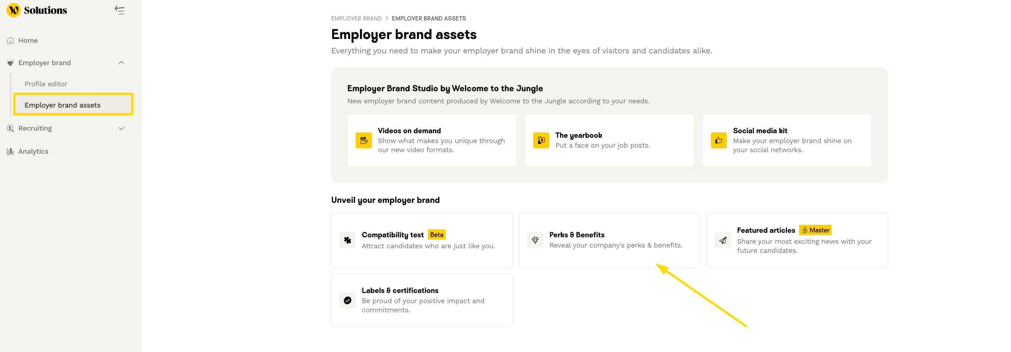Viewport: 1011px width, 352px height.
Task: Click the Welcome to the Jungle logo
Action: pos(14,10)
